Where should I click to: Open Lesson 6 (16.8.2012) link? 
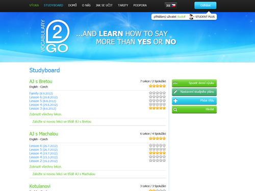point(43,98)
